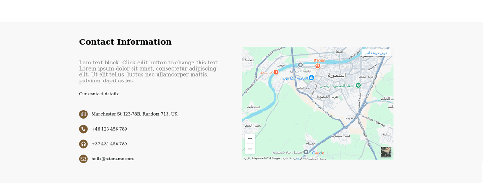Click the Contact Information heading

tap(125, 42)
